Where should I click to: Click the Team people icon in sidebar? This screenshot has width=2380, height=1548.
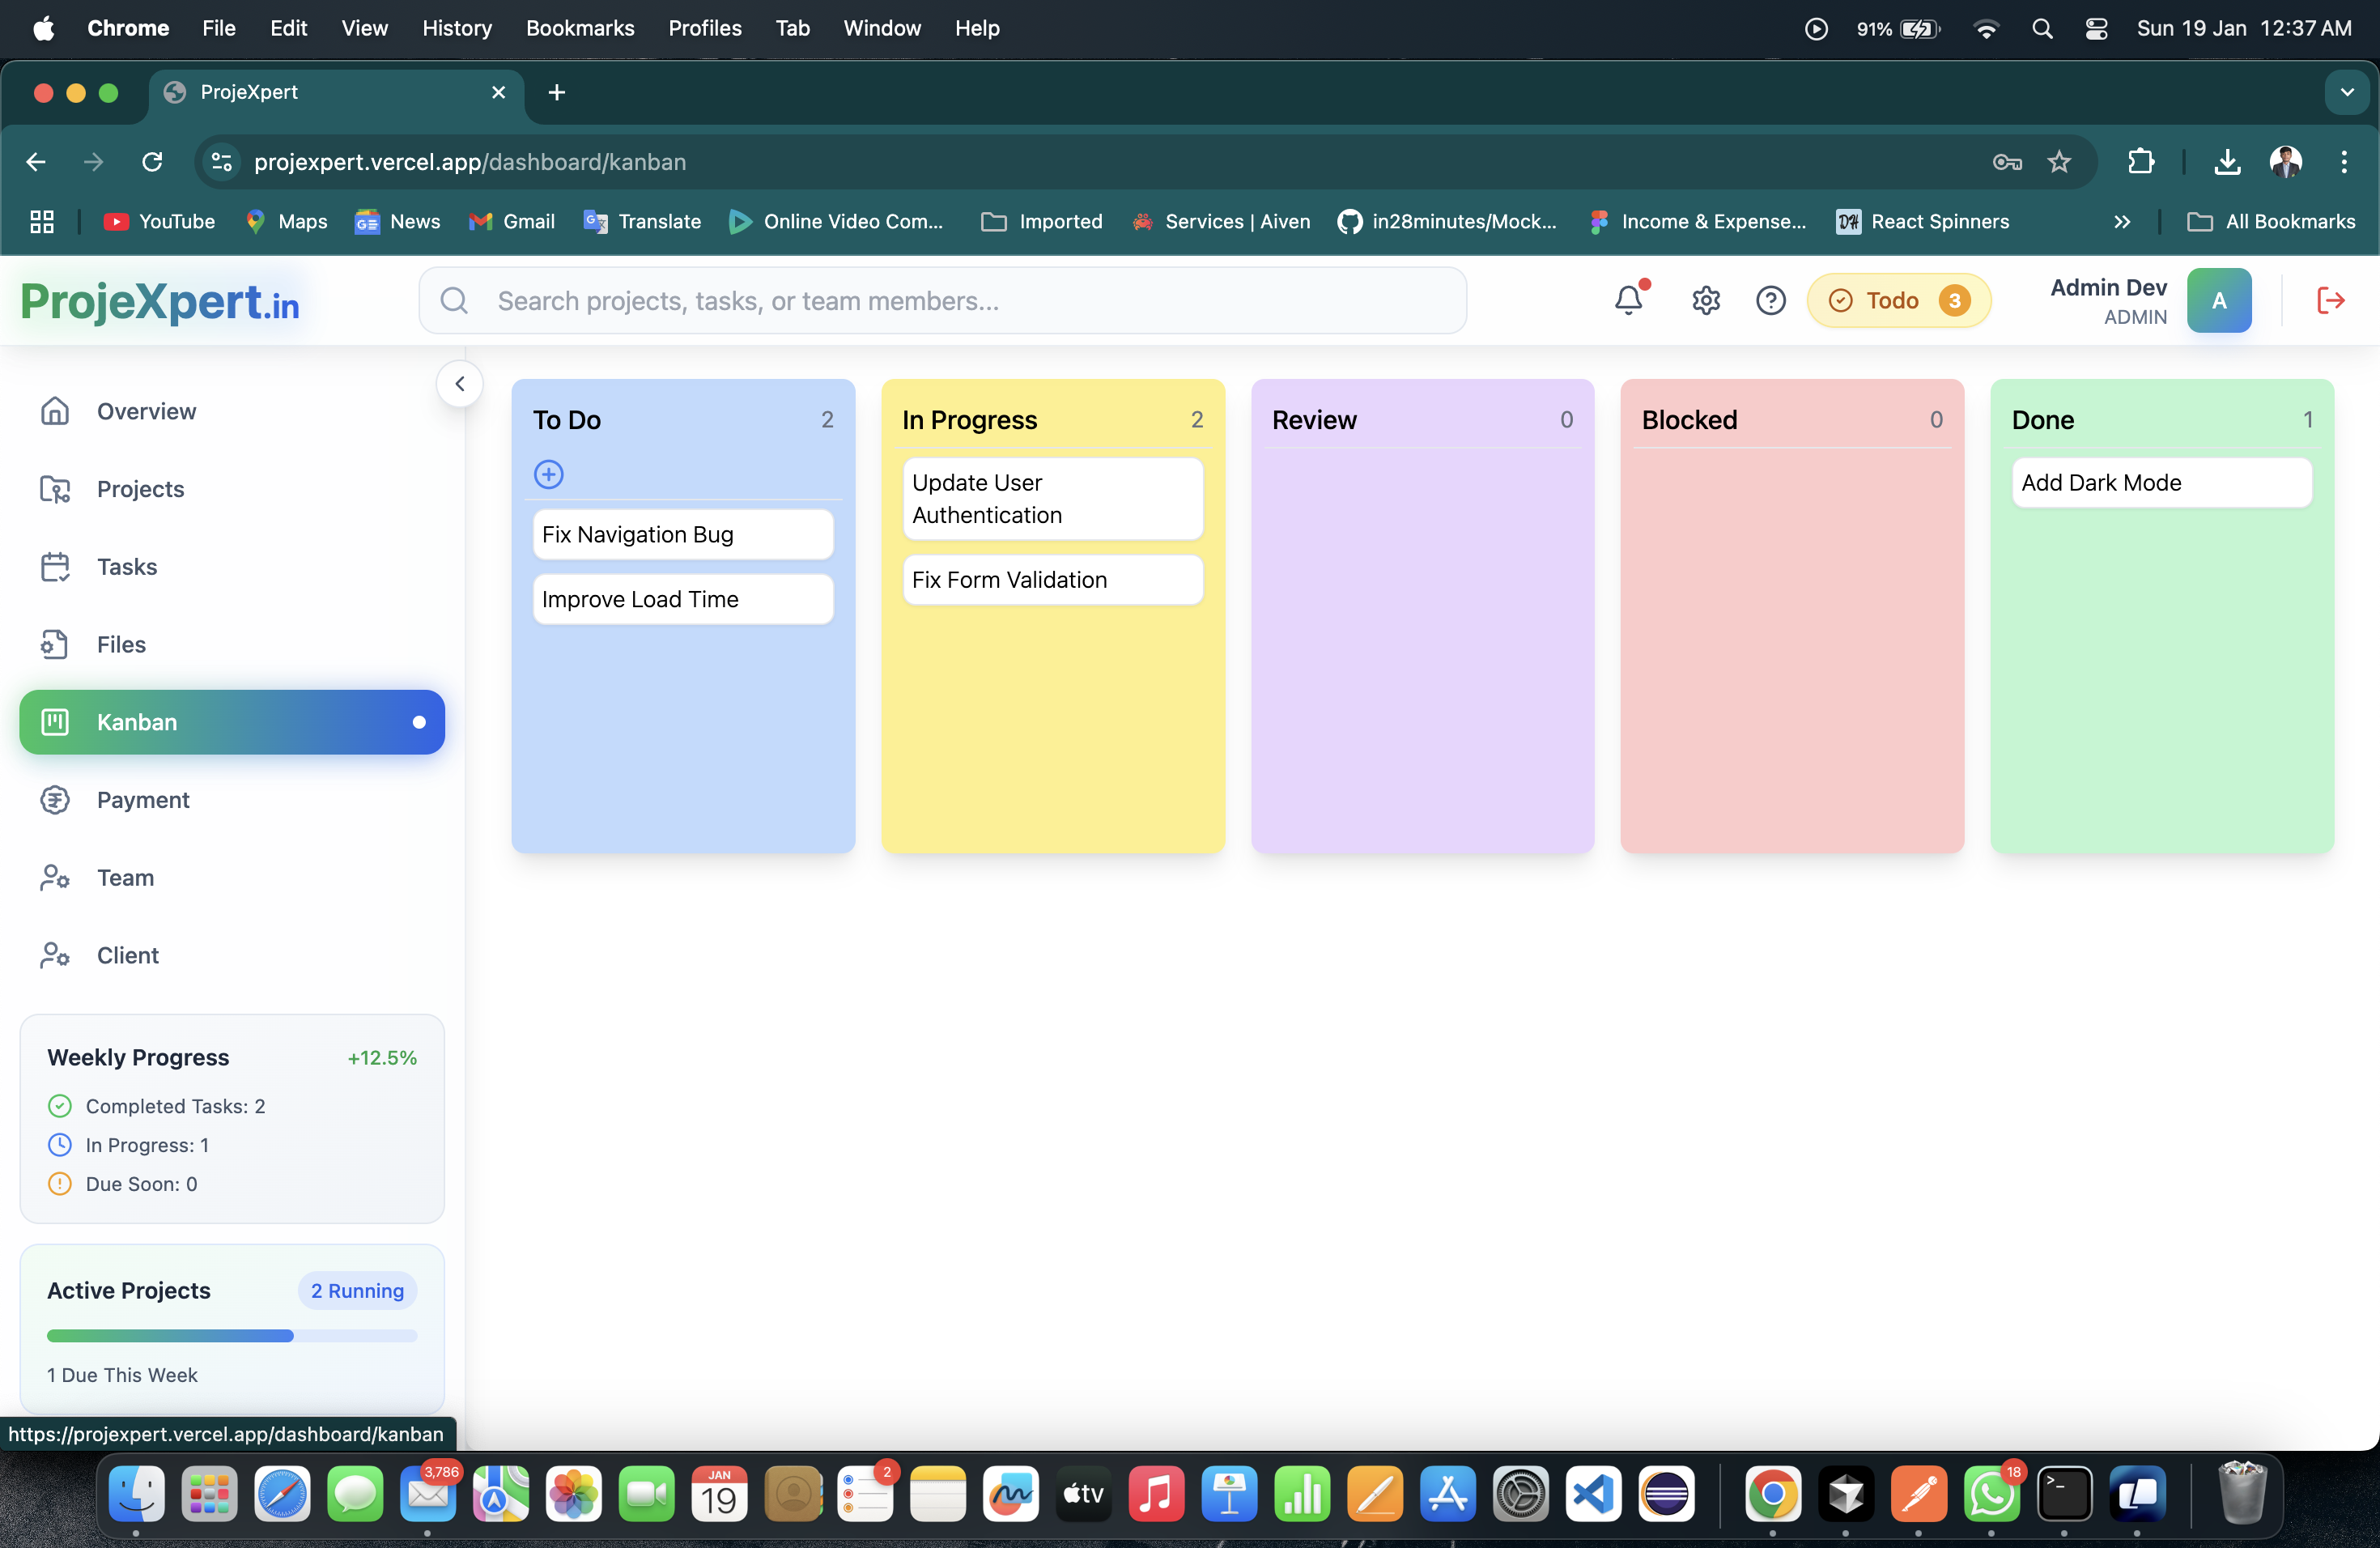pyautogui.click(x=55, y=877)
